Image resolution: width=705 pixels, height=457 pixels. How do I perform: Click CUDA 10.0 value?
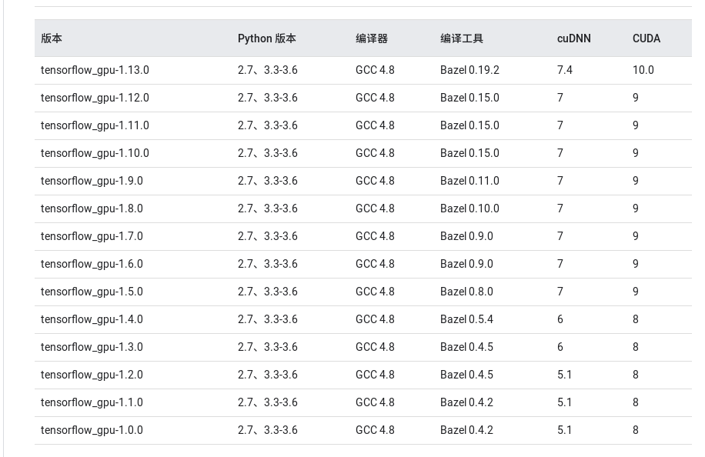[x=643, y=70]
